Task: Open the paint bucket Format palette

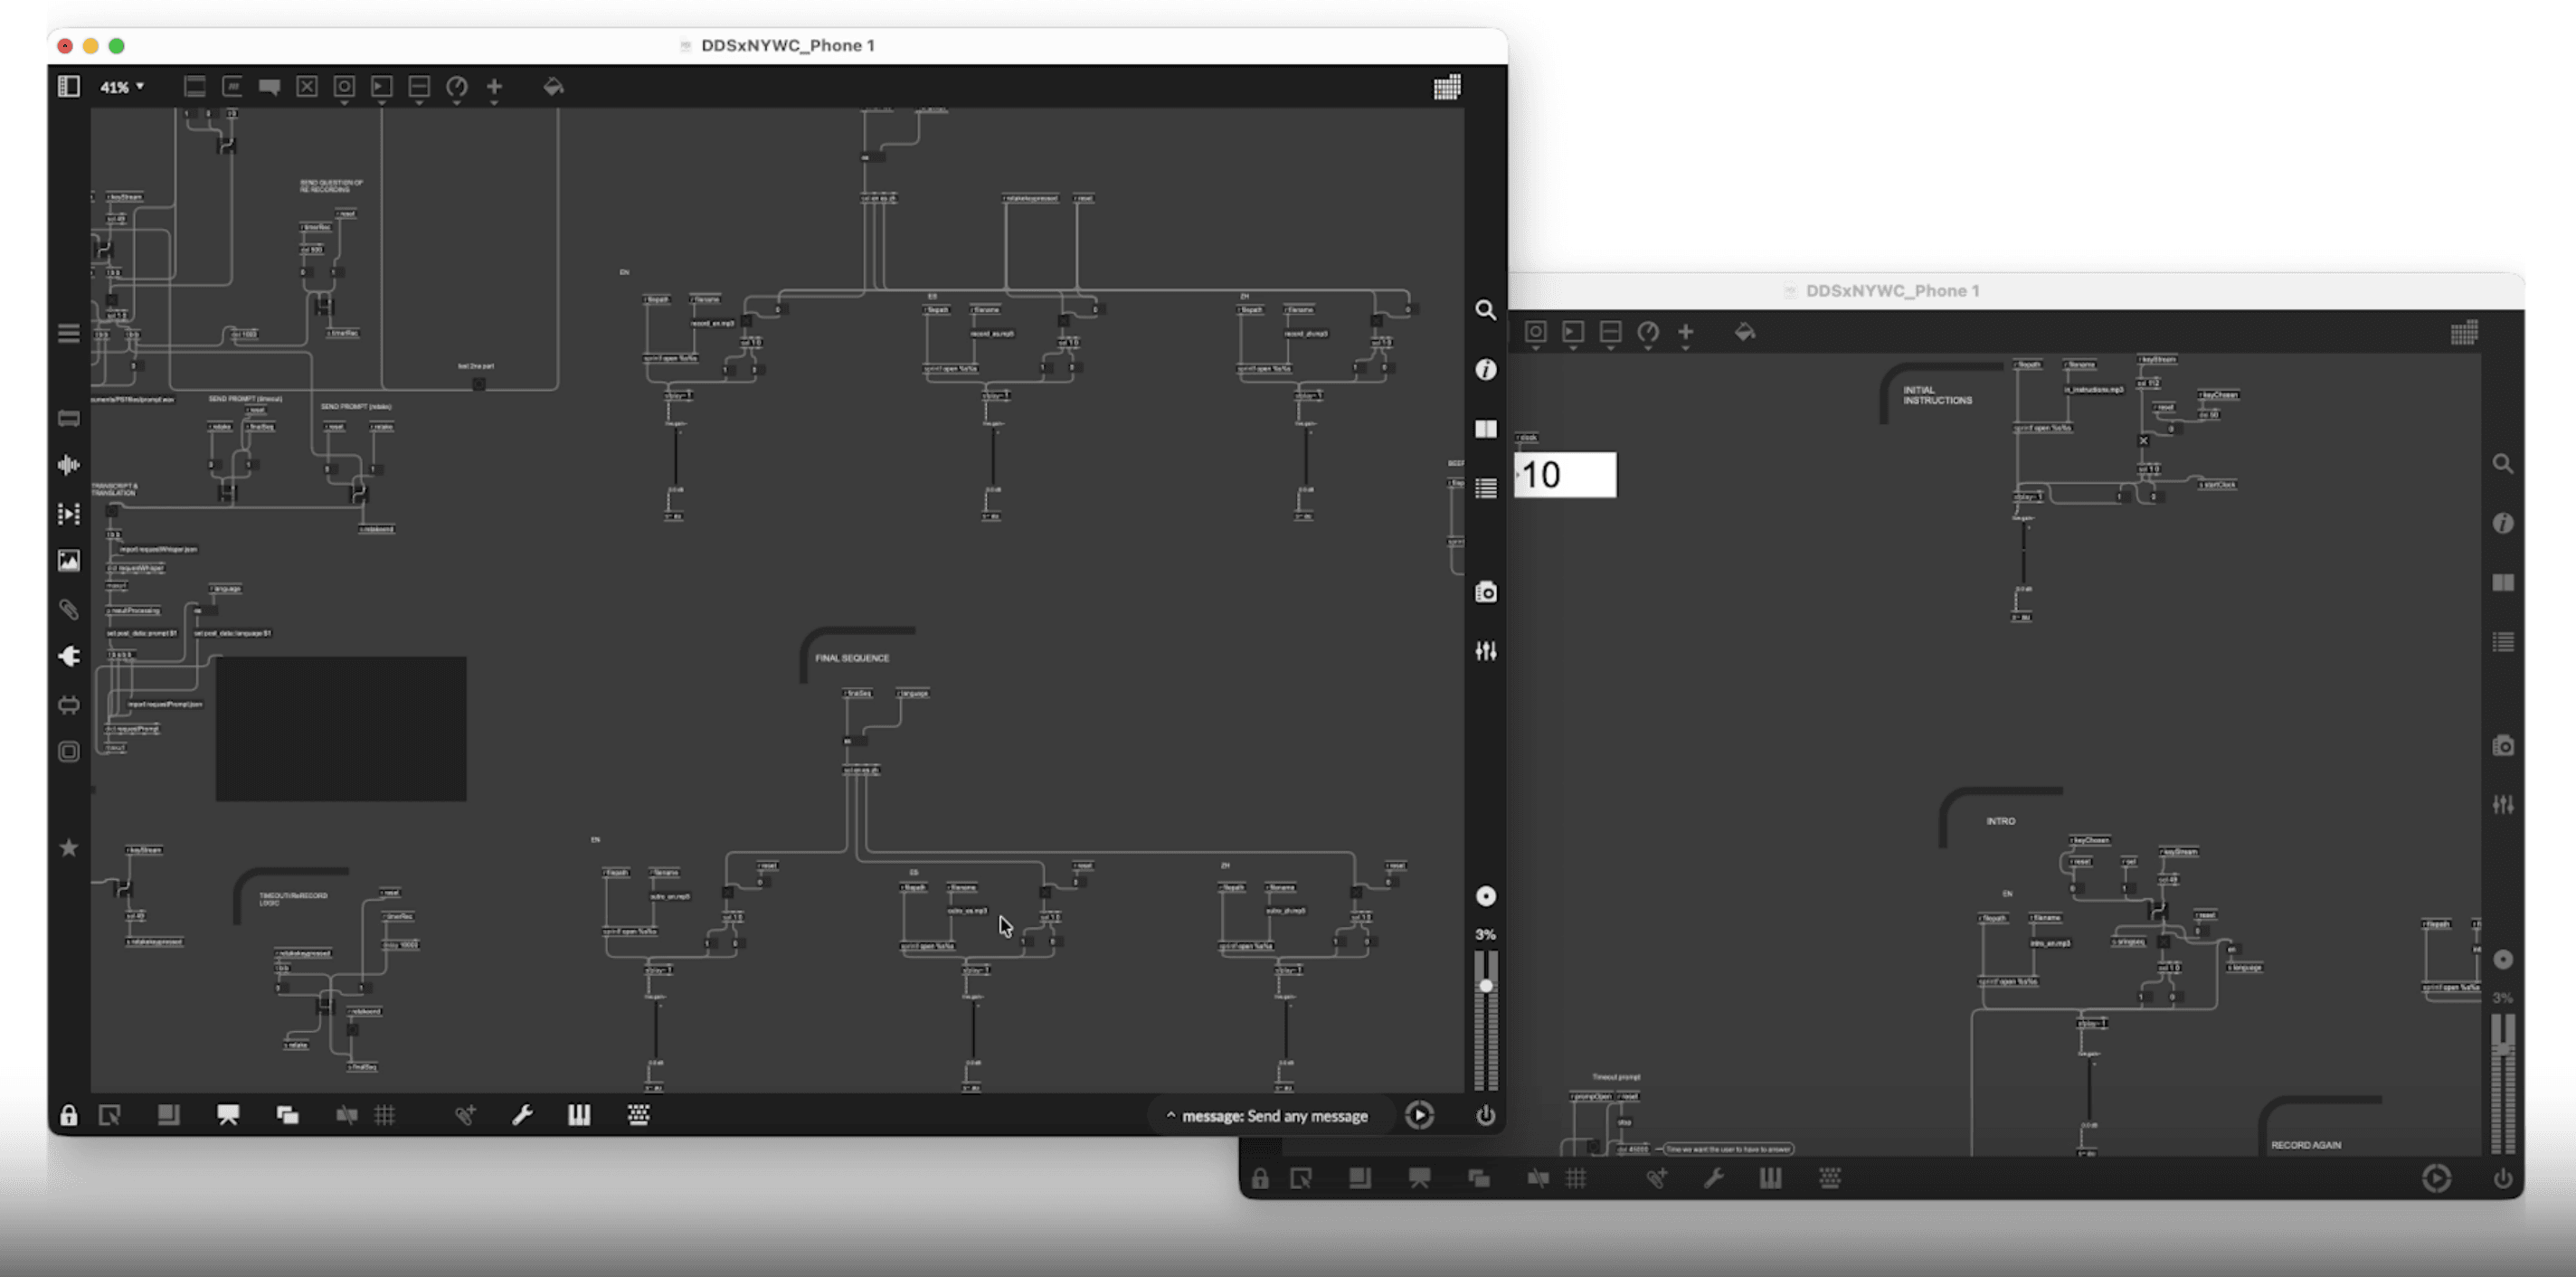Action: coord(553,87)
